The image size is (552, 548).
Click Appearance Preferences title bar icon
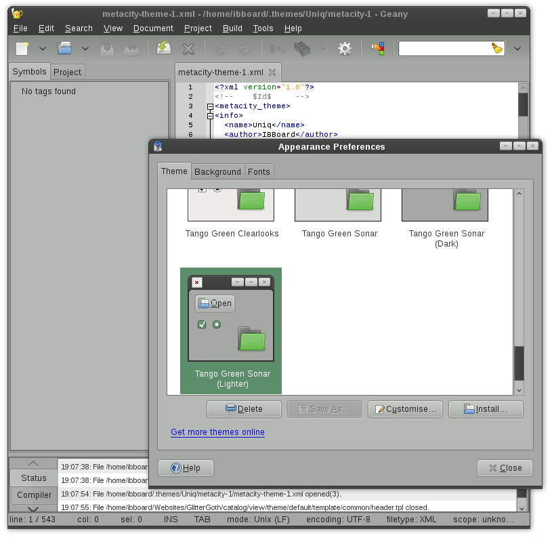coord(158,146)
